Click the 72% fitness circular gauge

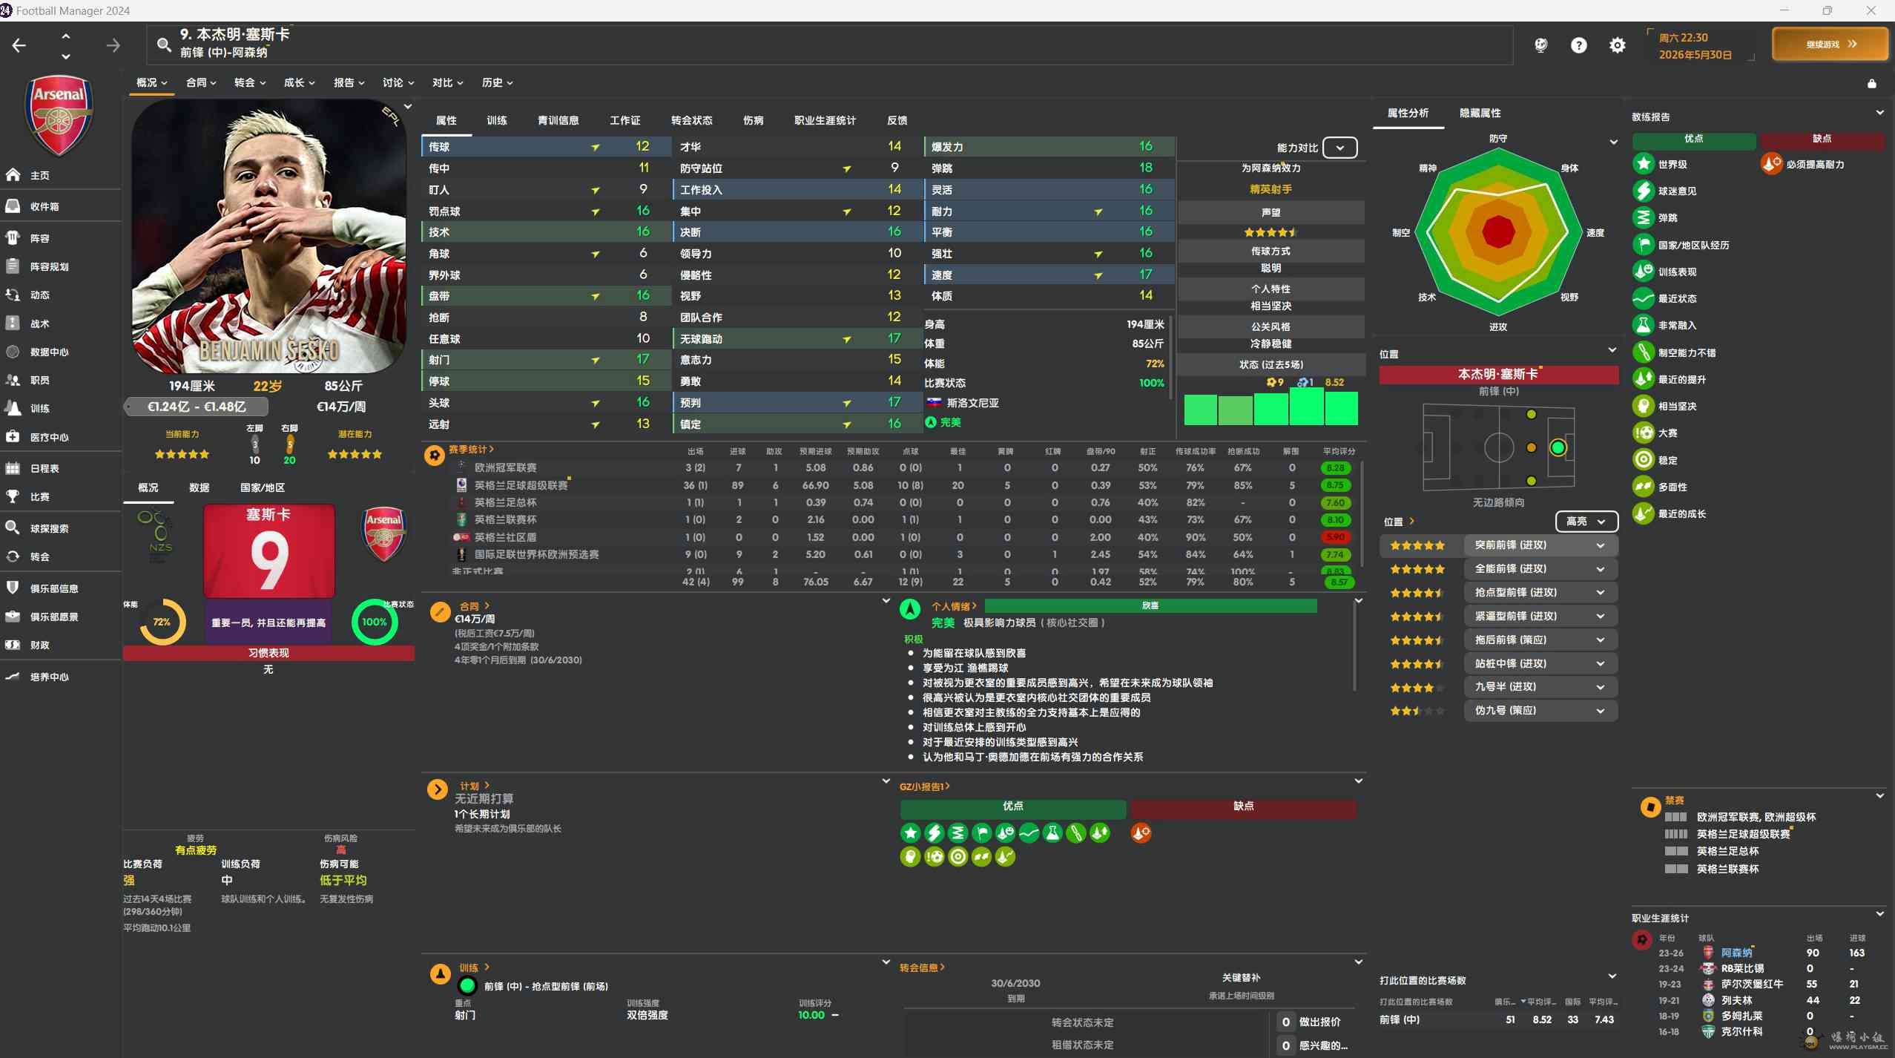point(162,622)
